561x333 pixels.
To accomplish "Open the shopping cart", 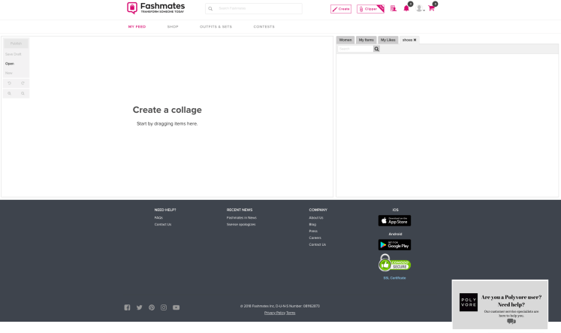I will click(432, 8).
